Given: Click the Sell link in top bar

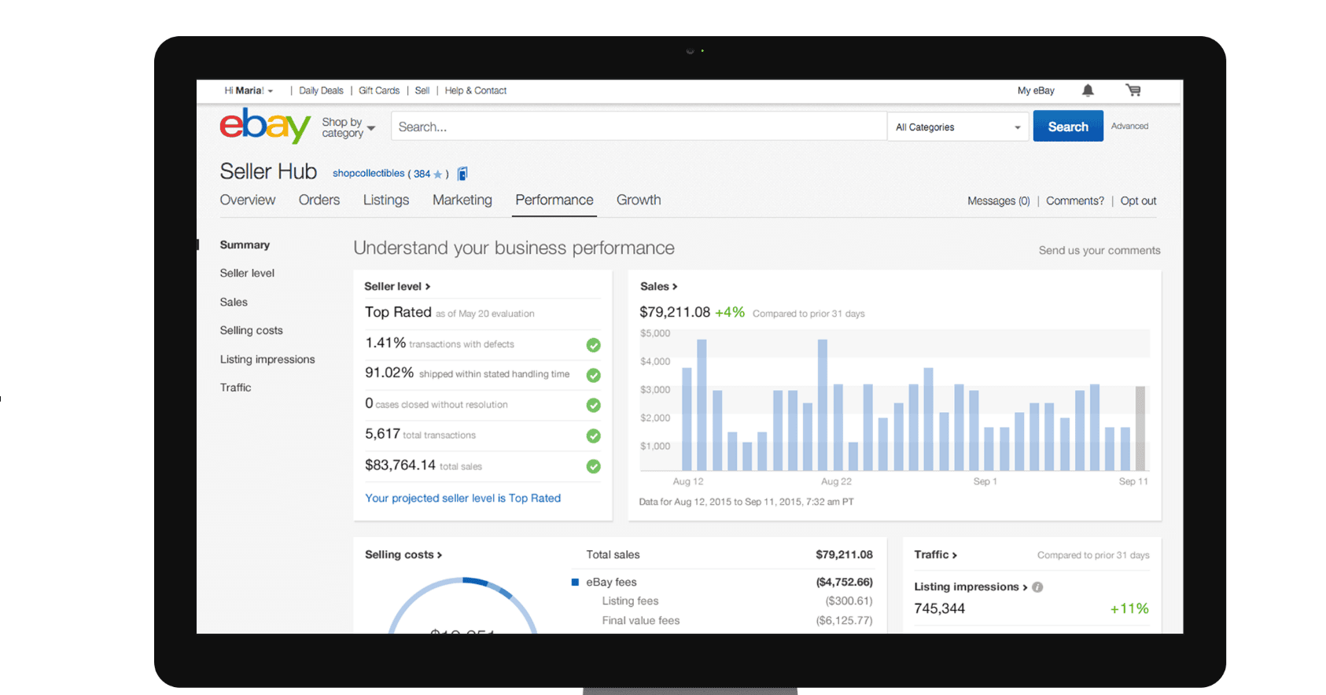Looking at the screenshot, I should [x=422, y=90].
